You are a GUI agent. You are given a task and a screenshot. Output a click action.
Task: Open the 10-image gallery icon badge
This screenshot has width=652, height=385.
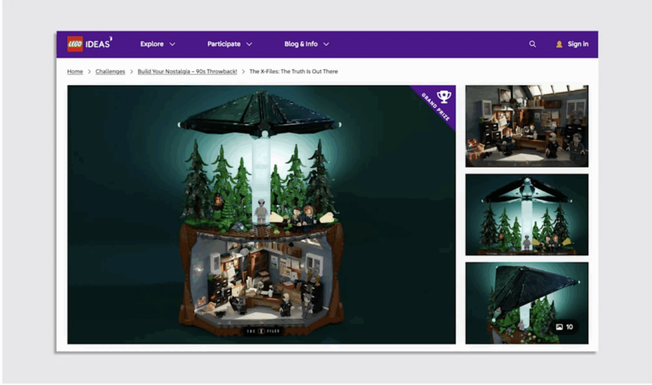(565, 327)
